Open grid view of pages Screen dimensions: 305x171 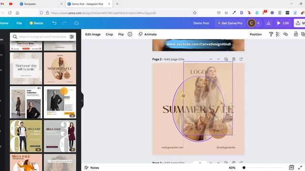(x=291, y=168)
